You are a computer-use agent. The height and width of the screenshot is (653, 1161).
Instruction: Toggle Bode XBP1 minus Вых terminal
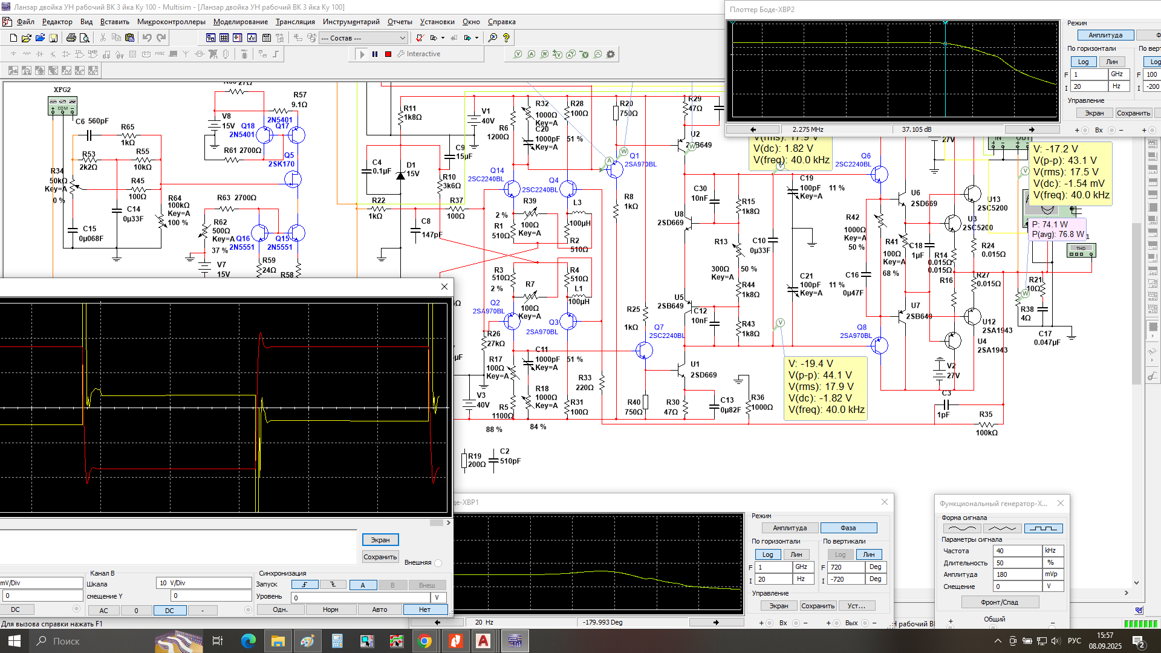865,623
